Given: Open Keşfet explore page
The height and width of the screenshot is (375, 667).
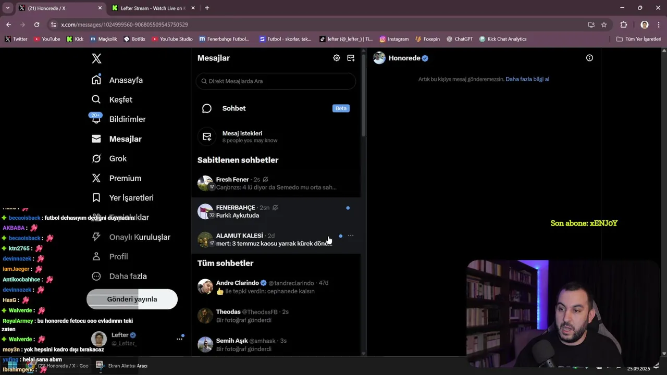Looking at the screenshot, I should coord(112,99).
